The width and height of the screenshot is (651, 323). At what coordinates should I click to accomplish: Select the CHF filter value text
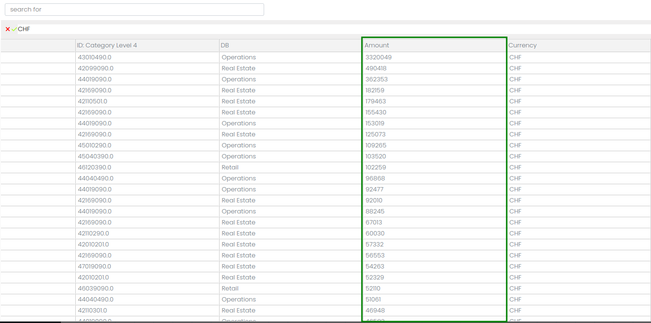pos(24,29)
